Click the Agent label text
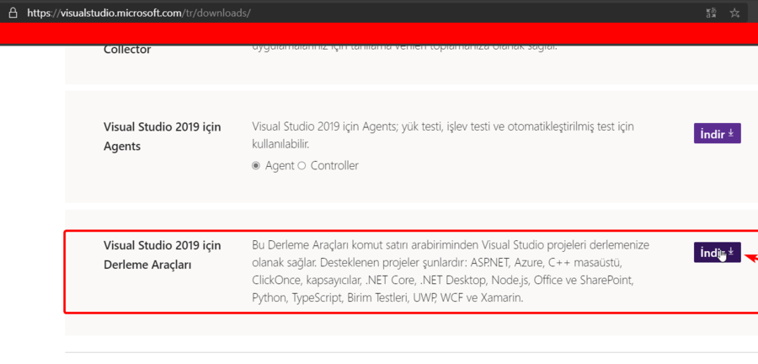The width and height of the screenshot is (758, 364). (280, 166)
